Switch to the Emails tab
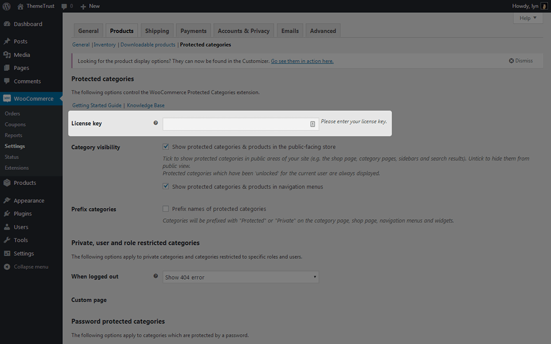551x344 pixels. click(x=290, y=31)
